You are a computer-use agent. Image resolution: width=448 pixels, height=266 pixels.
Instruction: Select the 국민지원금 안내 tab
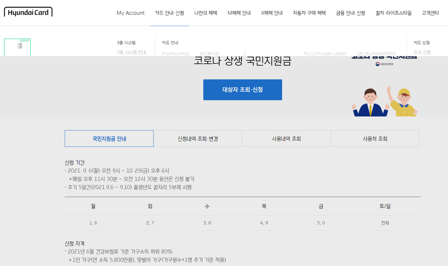109,139
